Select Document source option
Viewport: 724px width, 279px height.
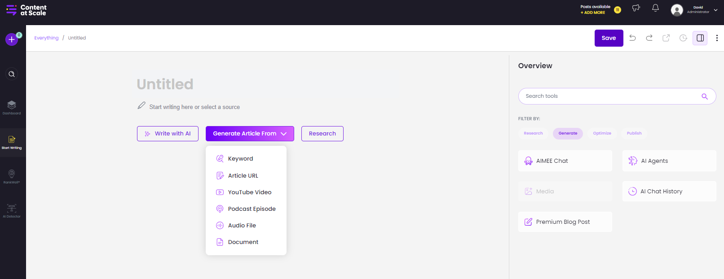point(246,242)
